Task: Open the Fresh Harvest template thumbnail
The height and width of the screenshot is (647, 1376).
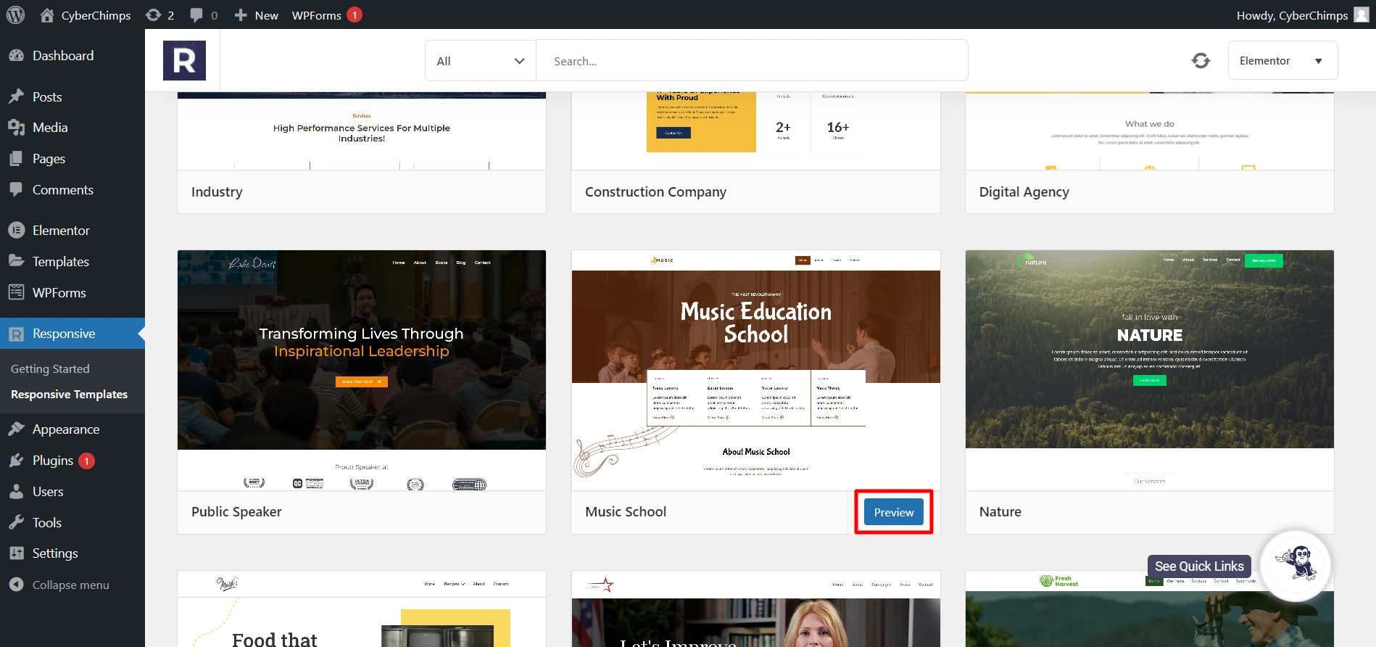Action: point(1150,609)
